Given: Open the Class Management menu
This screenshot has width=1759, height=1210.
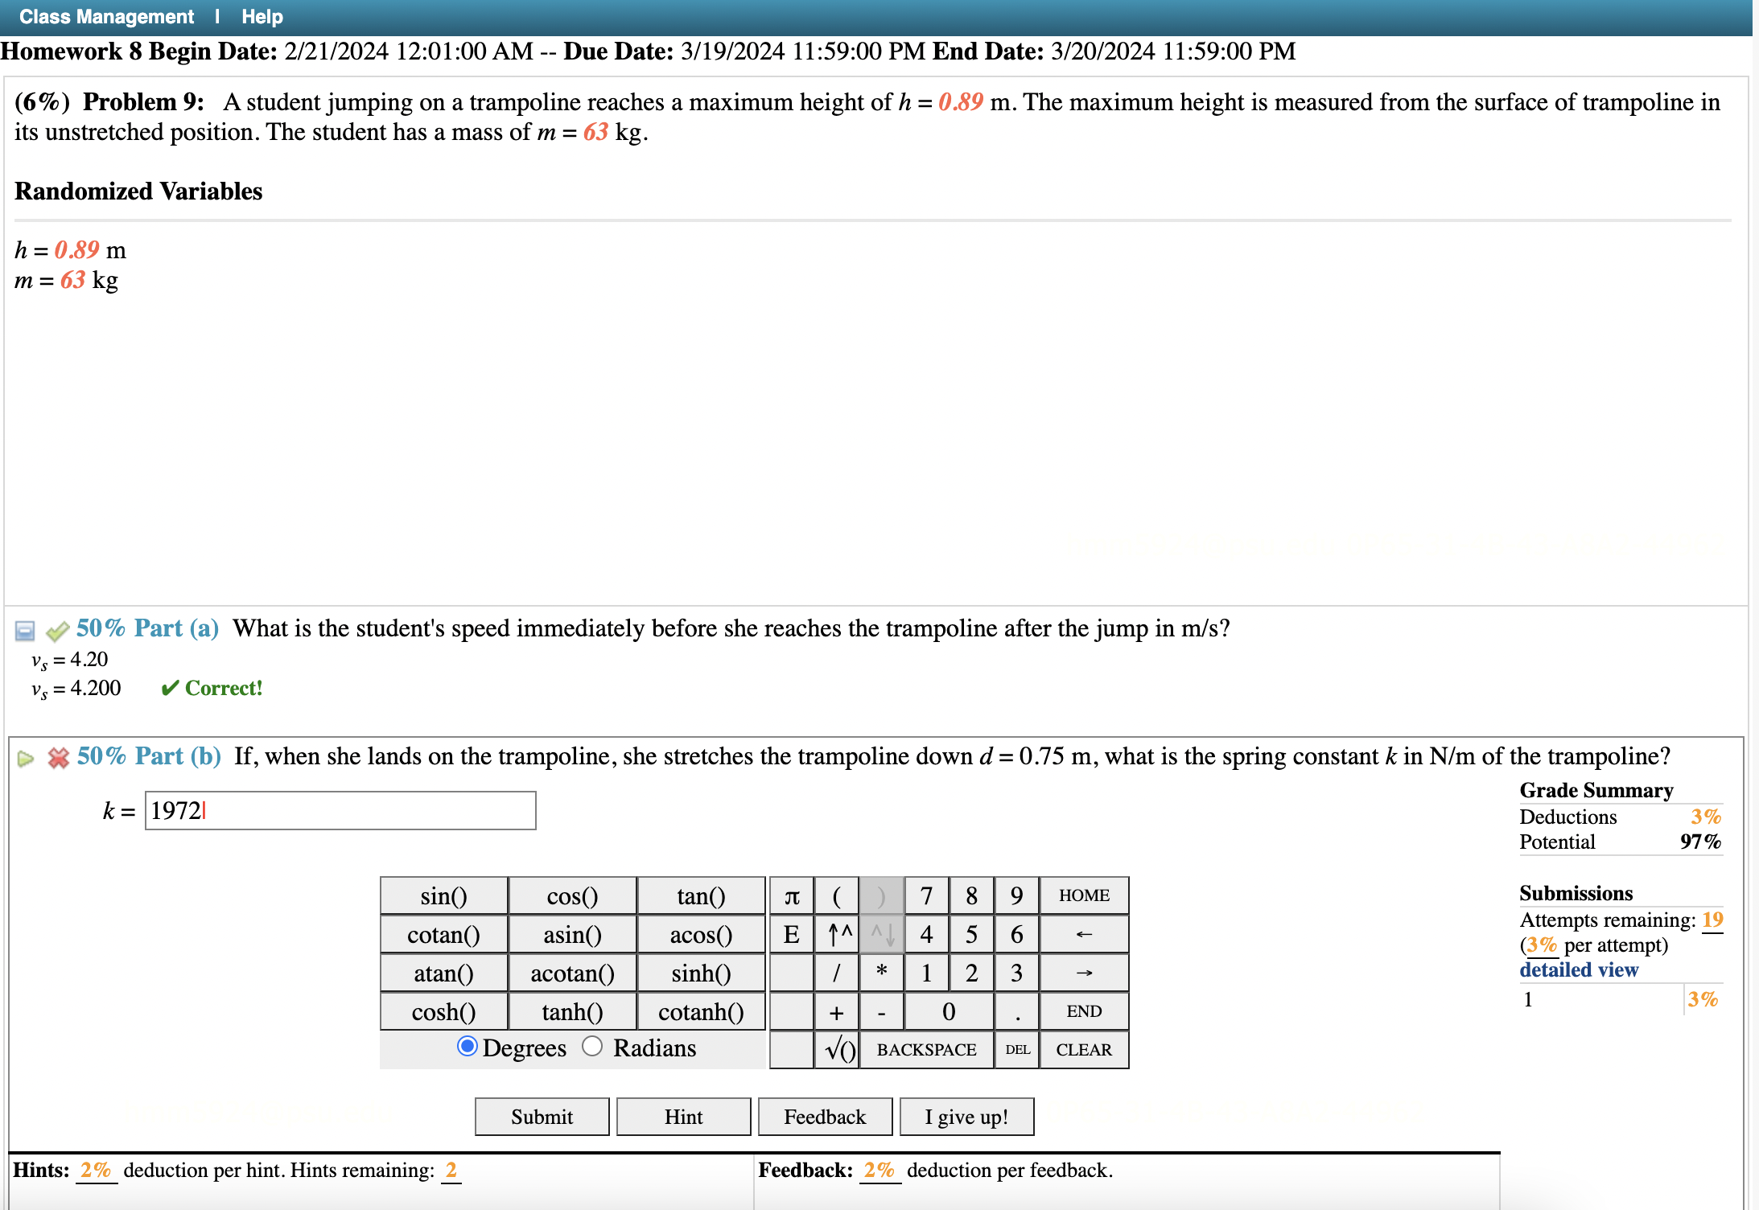Looking at the screenshot, I should pos(105,16).
